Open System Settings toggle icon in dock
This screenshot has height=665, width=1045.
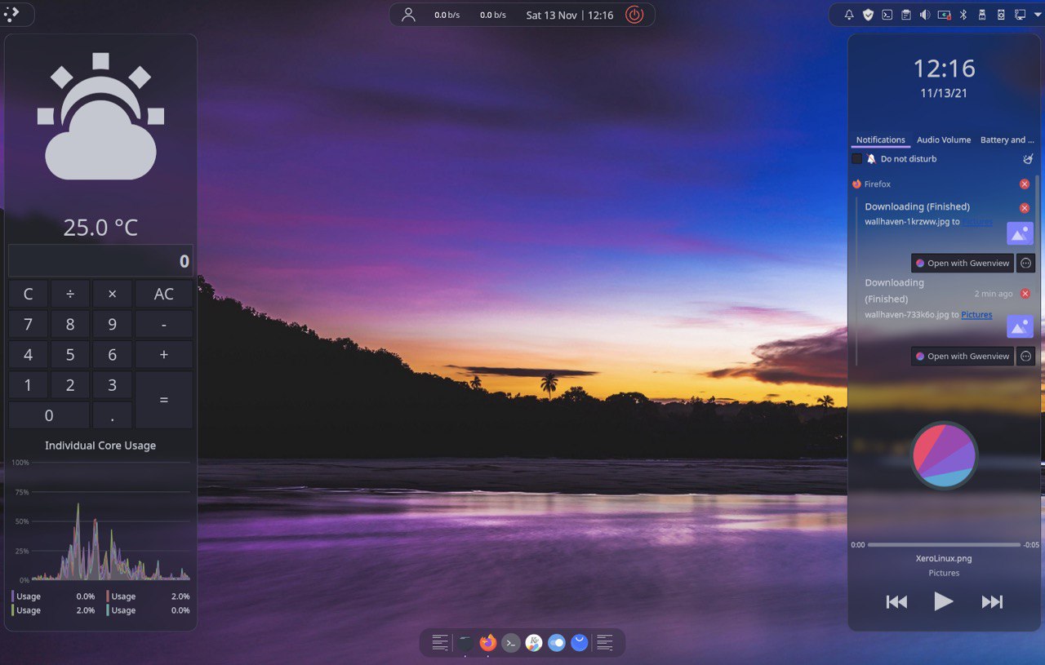point(557,643)
